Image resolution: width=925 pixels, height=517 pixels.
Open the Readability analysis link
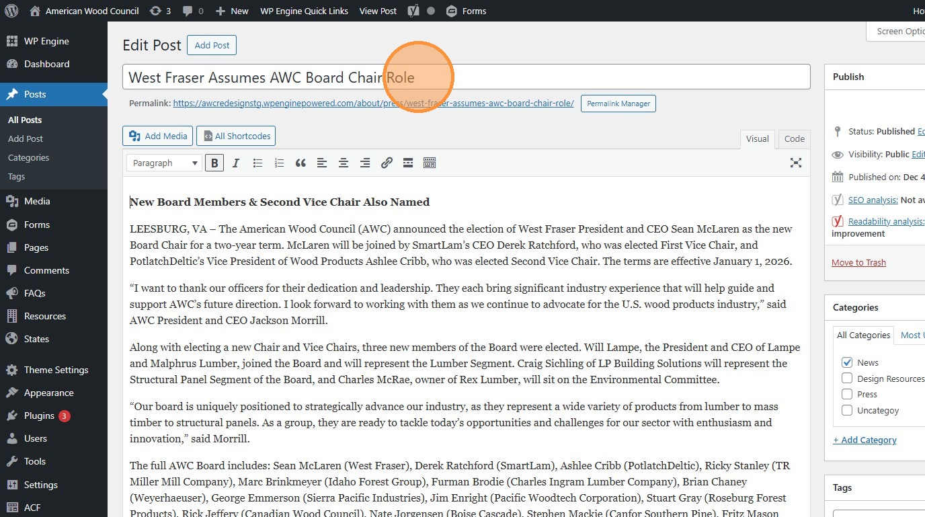[x=886, y=221]
